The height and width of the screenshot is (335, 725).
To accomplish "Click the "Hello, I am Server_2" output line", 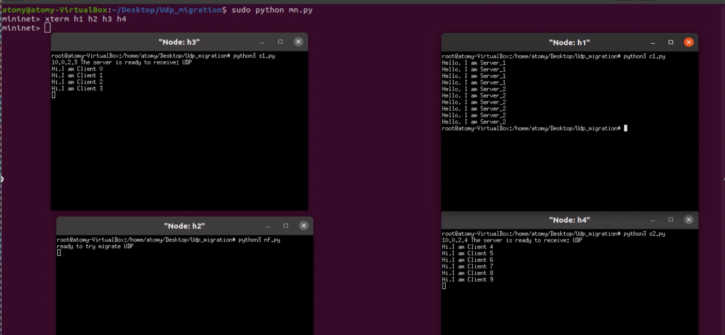I will [x=474, y=102].
